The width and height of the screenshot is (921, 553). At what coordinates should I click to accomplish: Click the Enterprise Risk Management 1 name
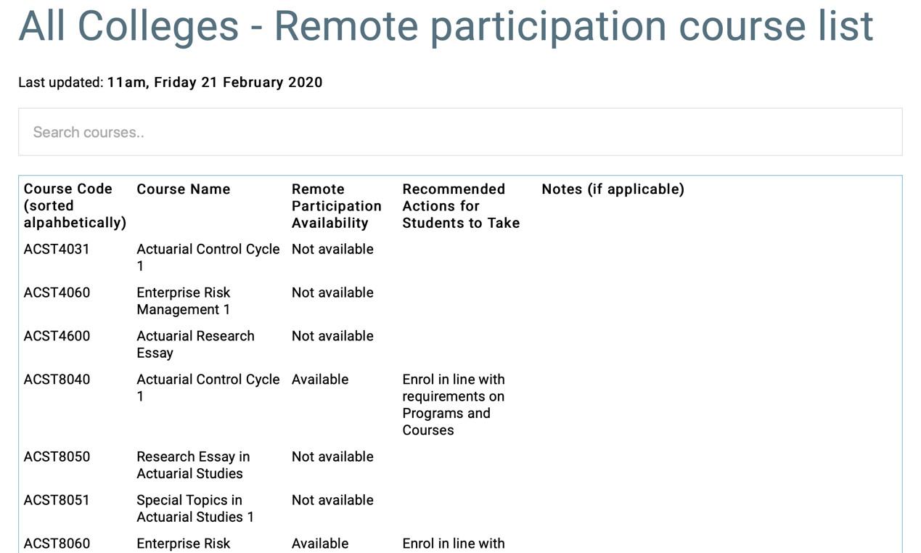tap(184, 300)
